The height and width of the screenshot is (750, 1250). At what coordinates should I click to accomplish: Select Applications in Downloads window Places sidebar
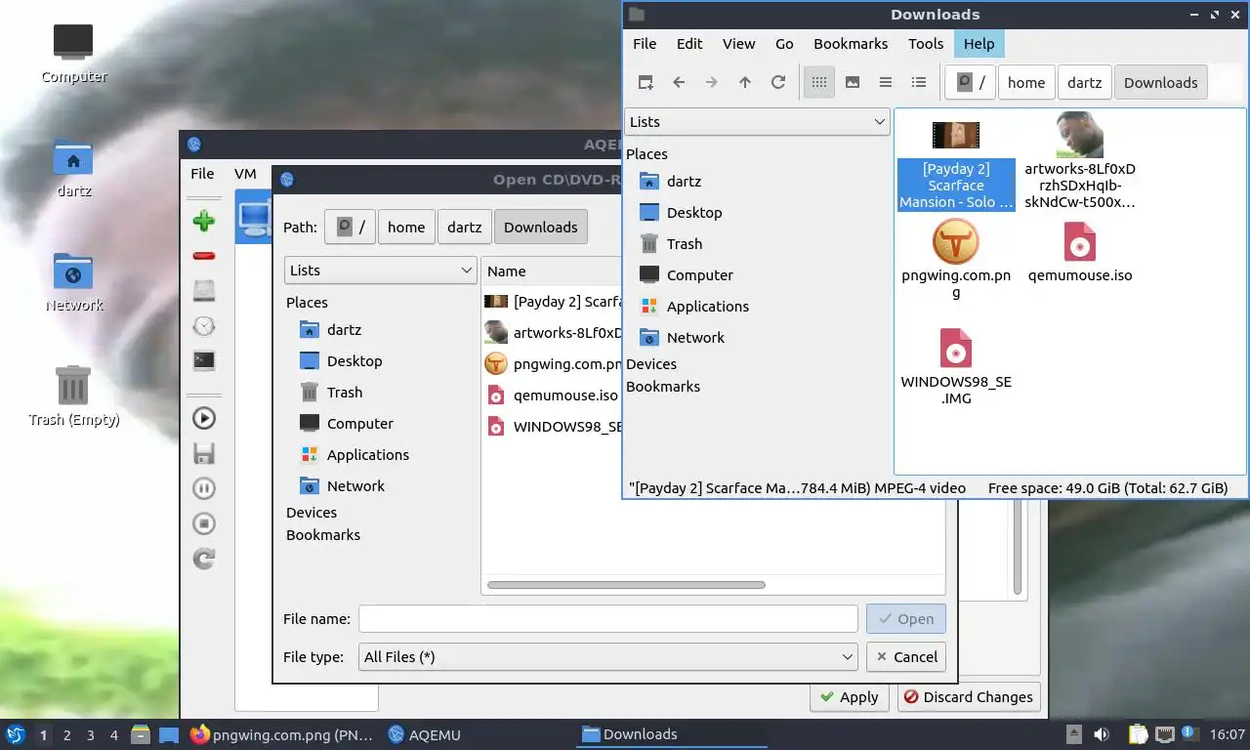pyautogui.click(x=708, y=307)
